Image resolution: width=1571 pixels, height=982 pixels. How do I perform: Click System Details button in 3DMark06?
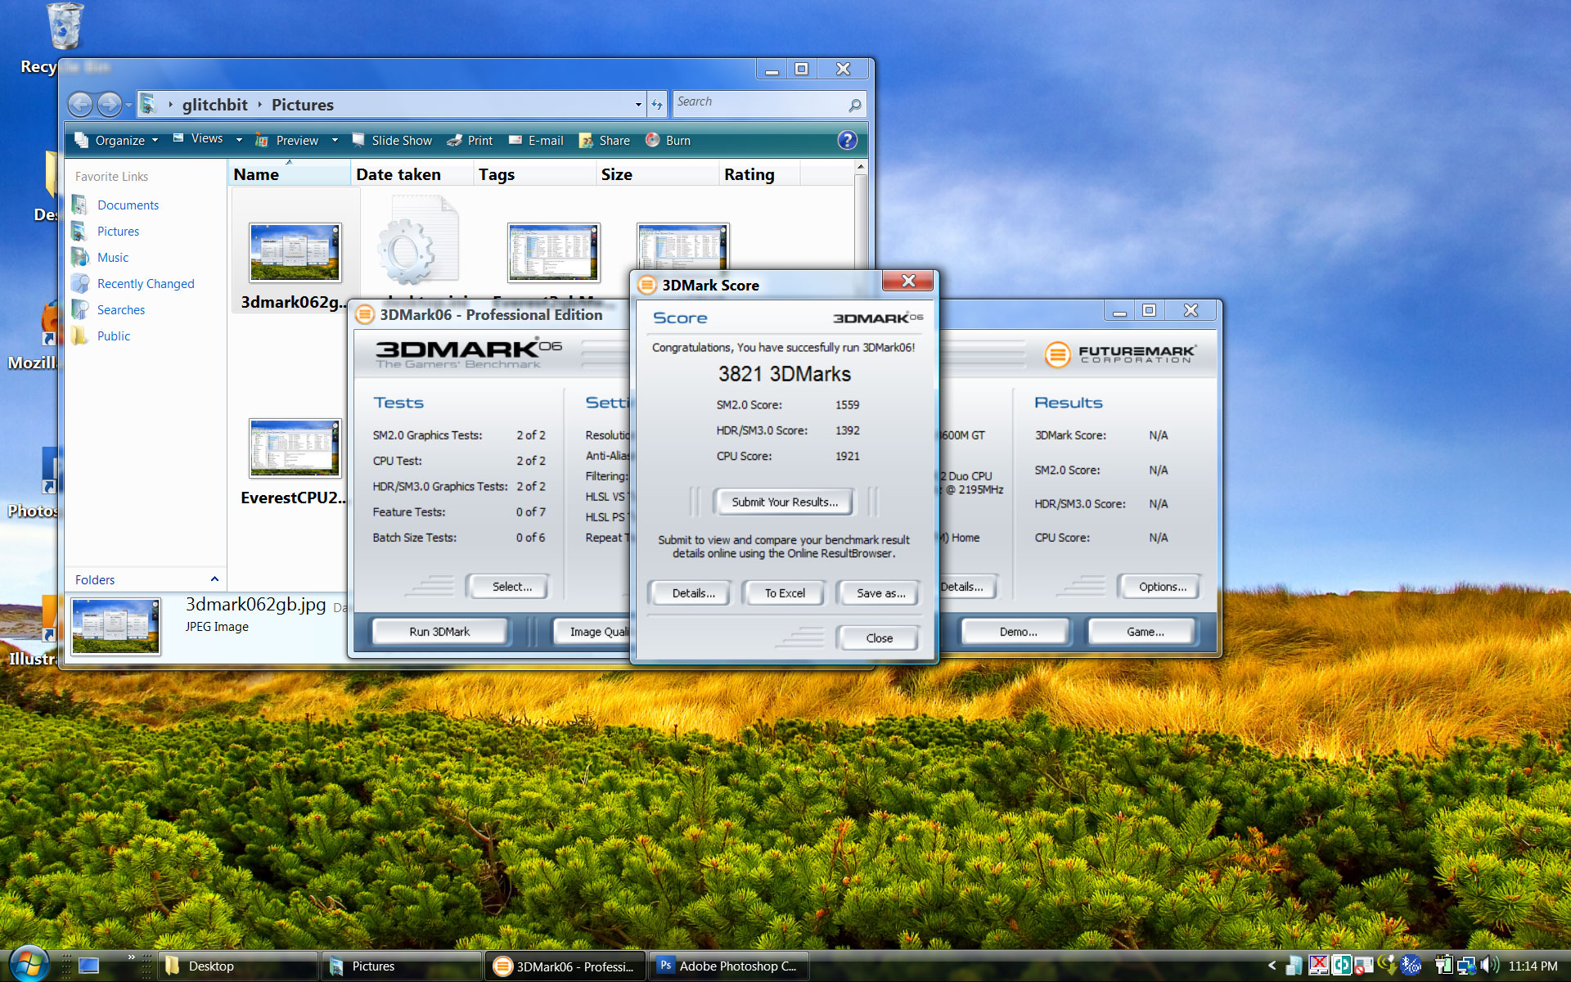point(968,587)
